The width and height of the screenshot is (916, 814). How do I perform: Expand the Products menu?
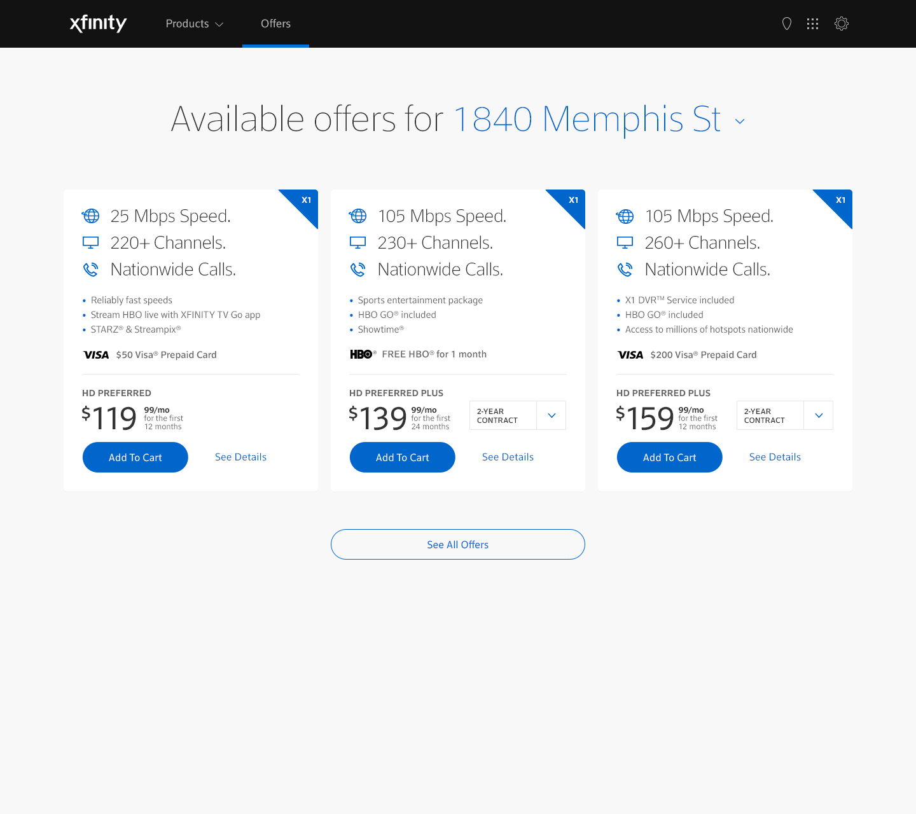click(194, 24)
